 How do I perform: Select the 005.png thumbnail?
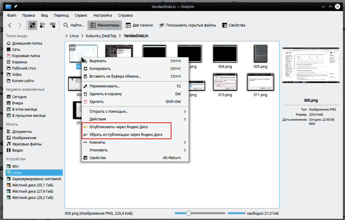(x=260, y=54)
